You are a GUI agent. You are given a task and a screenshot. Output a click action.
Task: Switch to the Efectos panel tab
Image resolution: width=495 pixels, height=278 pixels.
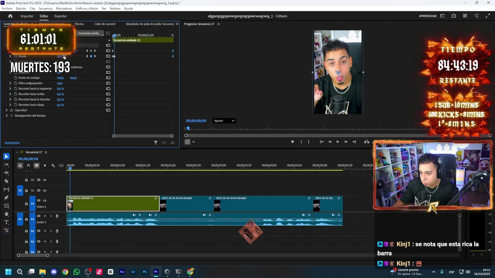(x=79, y=24)
